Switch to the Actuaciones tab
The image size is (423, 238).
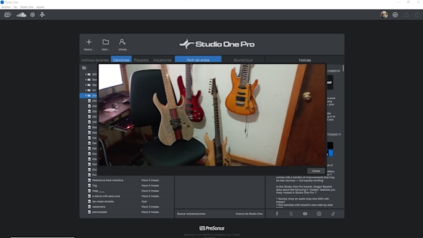point(162,60)
